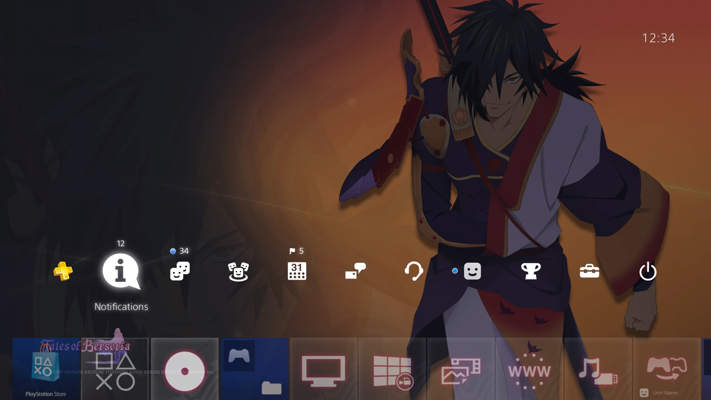Open the Party headset icon

pyautogui.click(x=414, y=271)
